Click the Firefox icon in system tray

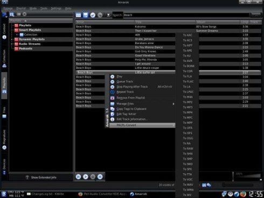[x=243, y=194]
